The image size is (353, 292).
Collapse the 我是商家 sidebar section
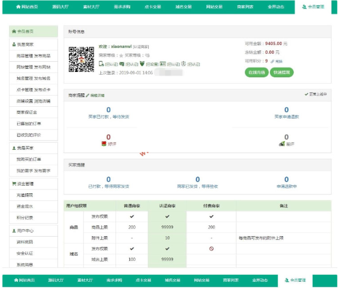coord(33,44)
